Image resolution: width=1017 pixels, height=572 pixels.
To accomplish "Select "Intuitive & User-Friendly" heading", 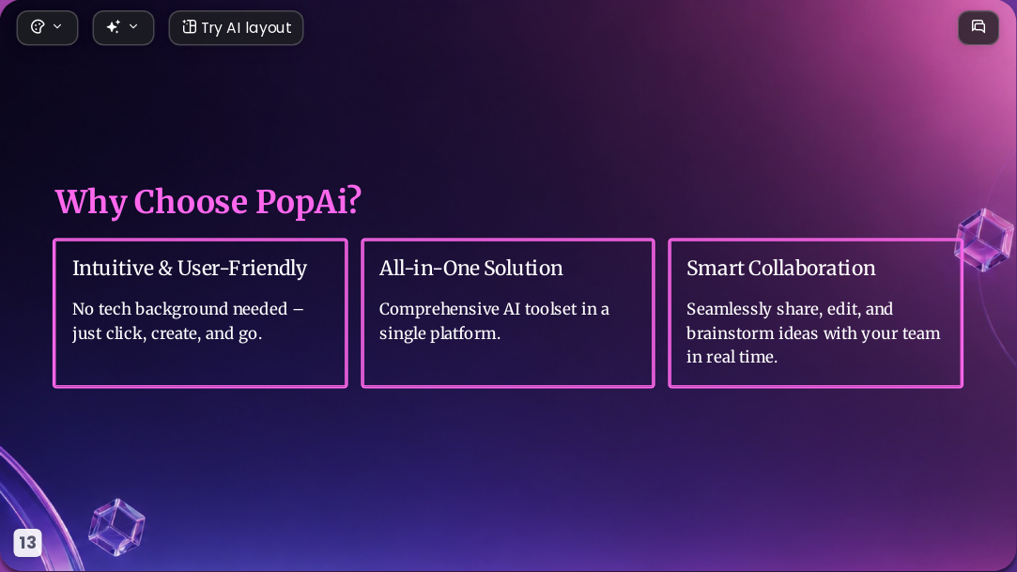I will tap(190, 268).
